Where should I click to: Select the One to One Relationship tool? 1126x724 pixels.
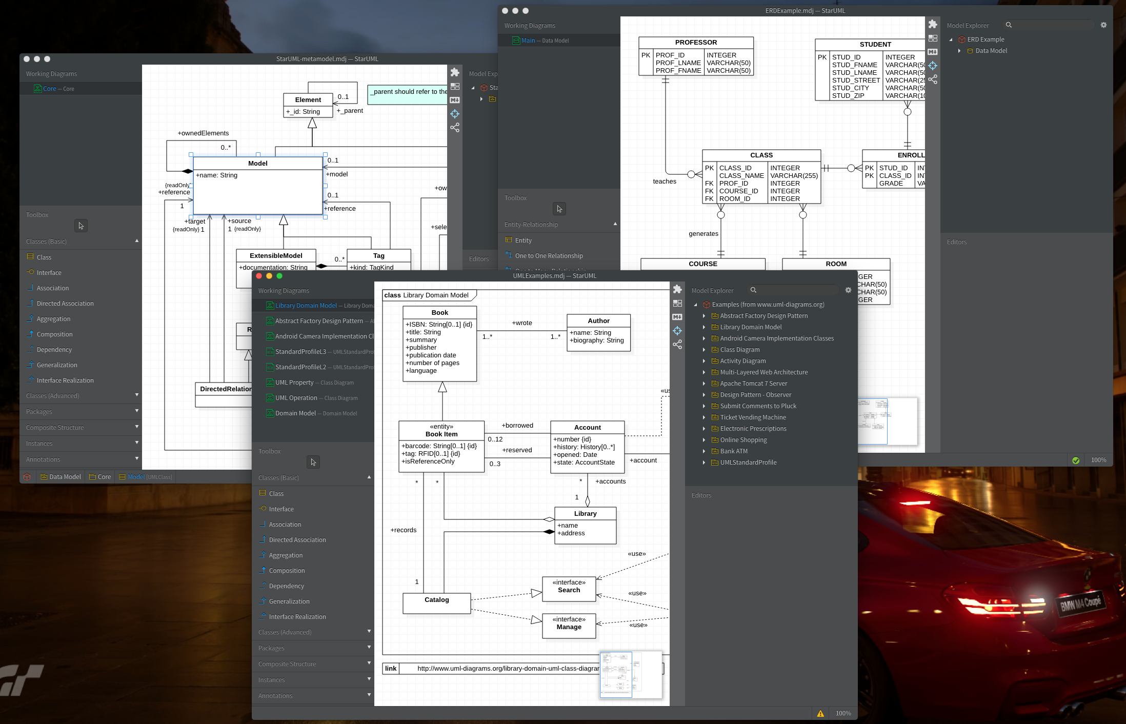click(549, 255)
